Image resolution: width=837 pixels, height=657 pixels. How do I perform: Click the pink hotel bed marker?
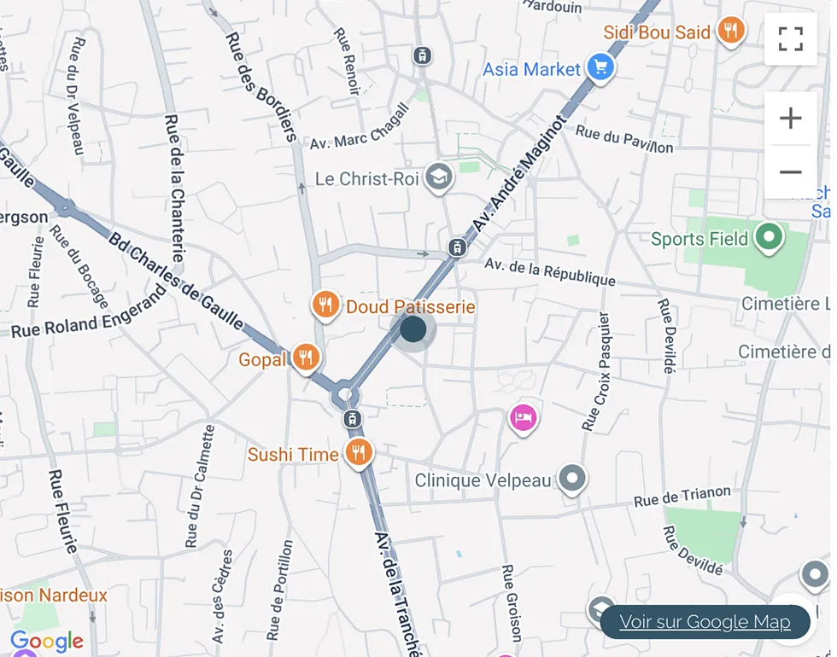click(523, 418)
